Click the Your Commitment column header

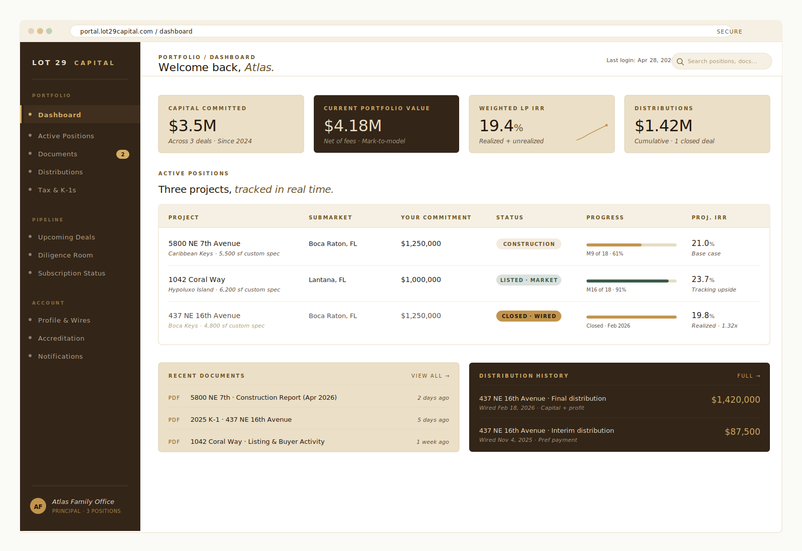tap(436, 217)
